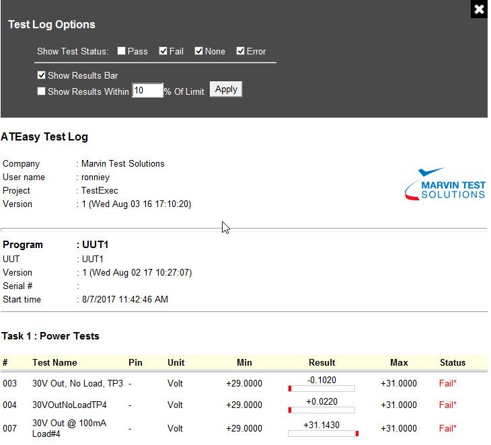The image size is (491, 445).
Task: Click the row number 007
Action: [x=9, y=428]
